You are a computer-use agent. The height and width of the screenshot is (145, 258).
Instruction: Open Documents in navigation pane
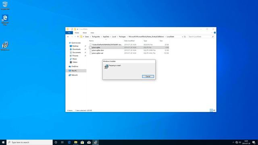[77, 52]
